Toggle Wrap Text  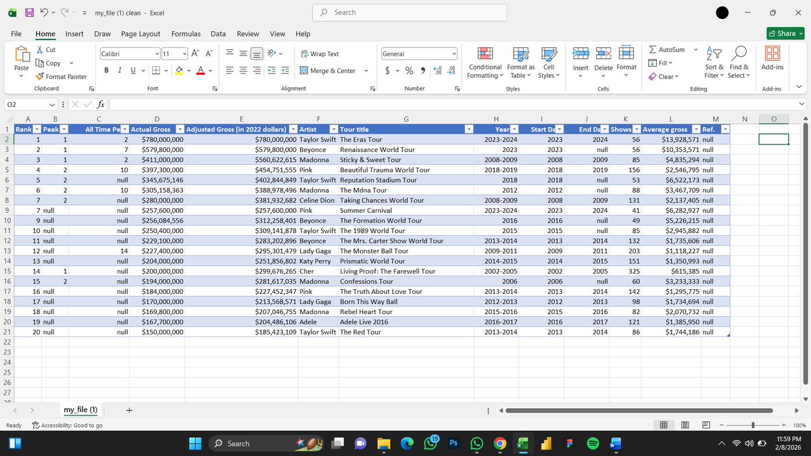pyautogui.click(x=320, y=53)
